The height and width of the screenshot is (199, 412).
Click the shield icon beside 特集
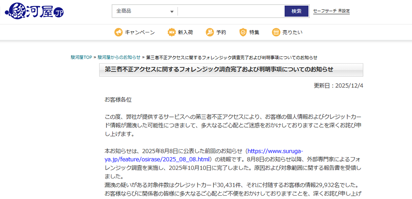[243, 32]
